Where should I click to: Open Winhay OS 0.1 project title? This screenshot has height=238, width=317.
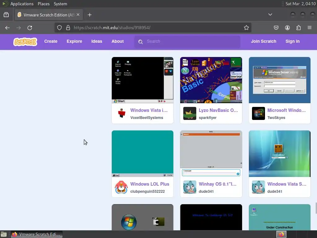pos(218,184)
